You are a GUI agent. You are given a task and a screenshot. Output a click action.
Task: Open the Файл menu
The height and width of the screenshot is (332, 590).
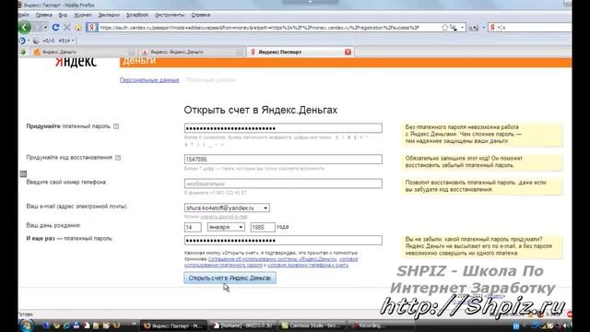(23, 15)
